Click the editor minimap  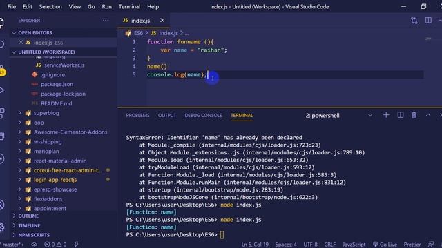(x=428, y=39)
